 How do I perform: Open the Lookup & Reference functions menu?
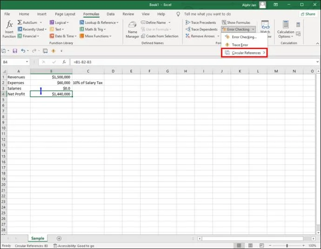pos(99,22)
